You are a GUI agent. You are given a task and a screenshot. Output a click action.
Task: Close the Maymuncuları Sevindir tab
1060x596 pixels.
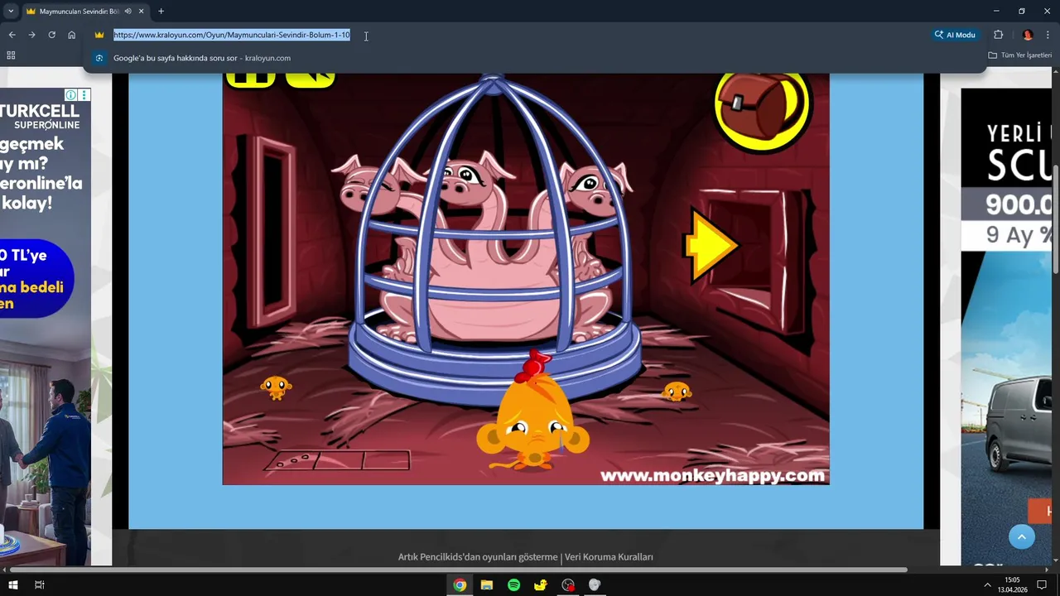142,12
